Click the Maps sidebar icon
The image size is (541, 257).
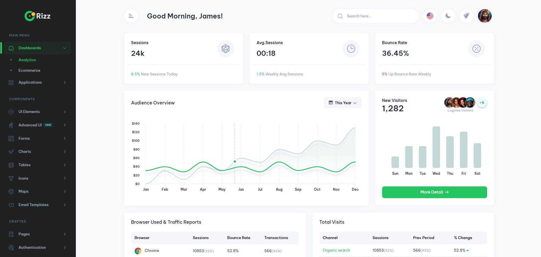coord(11,191)
